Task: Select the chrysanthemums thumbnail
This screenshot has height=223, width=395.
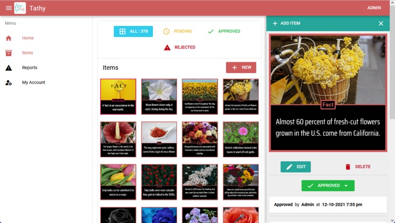Action: [x=200, y=139]
